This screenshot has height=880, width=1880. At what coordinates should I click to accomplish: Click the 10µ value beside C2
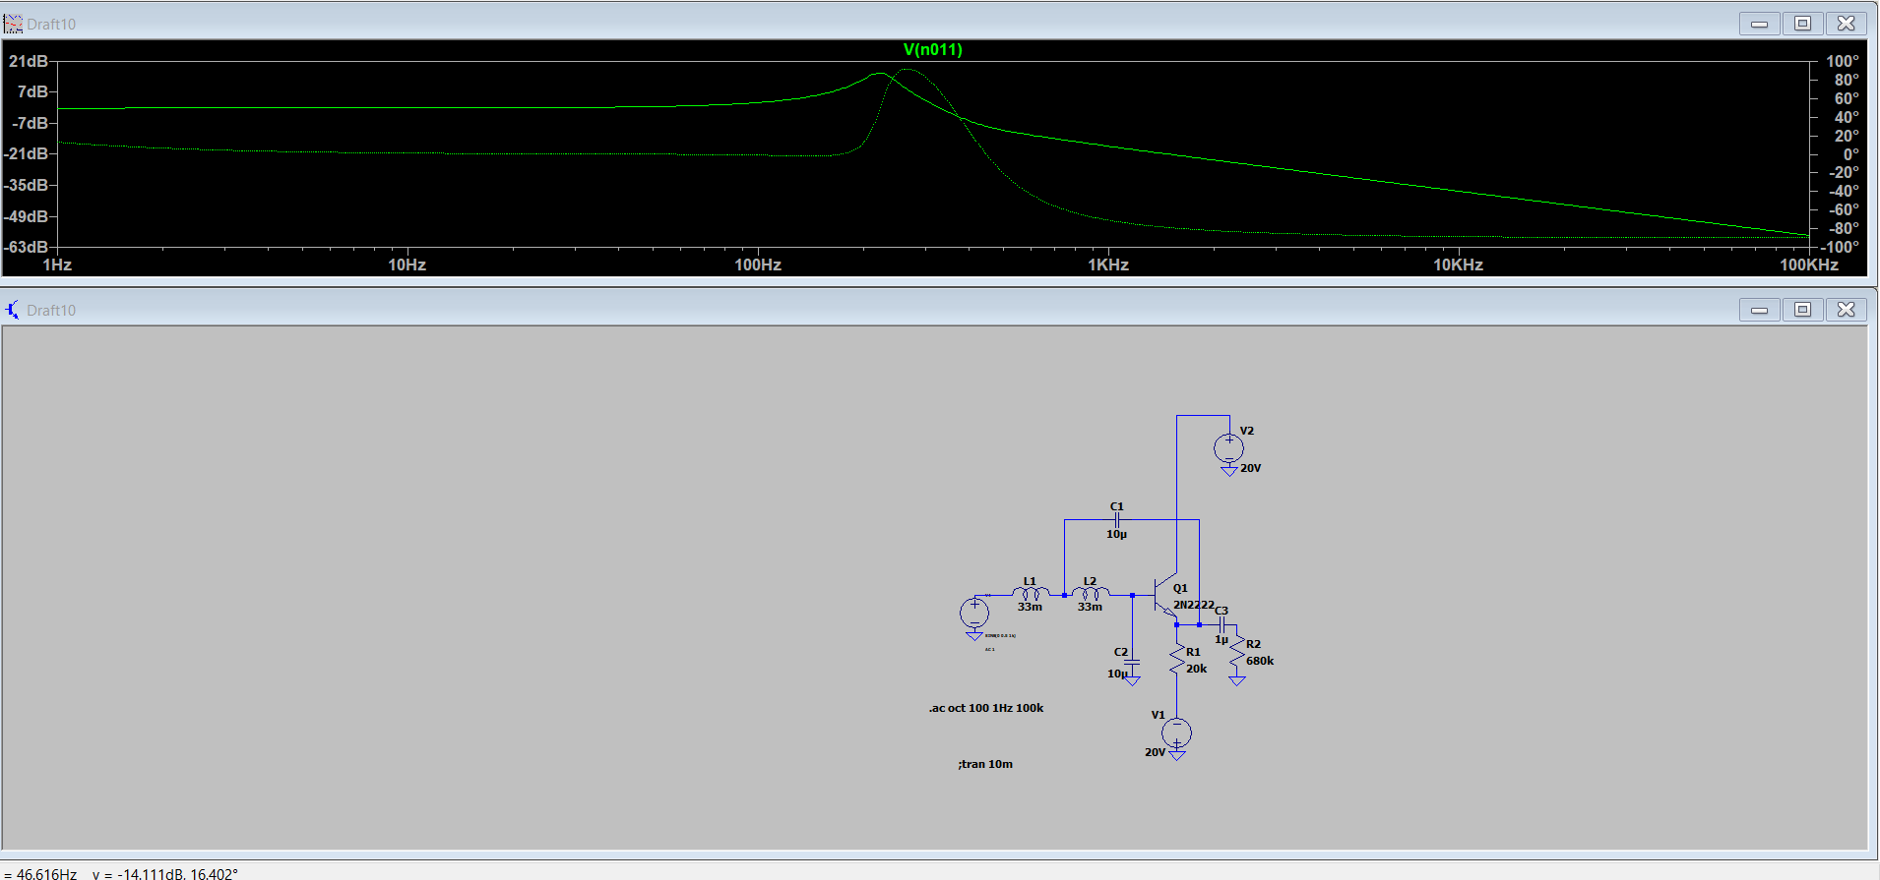point(1116,674)
